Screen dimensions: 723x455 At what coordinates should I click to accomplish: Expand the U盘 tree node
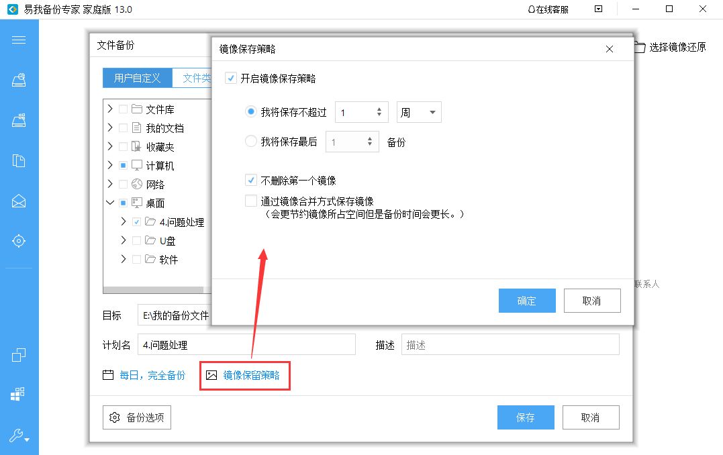tap(124, 240)
